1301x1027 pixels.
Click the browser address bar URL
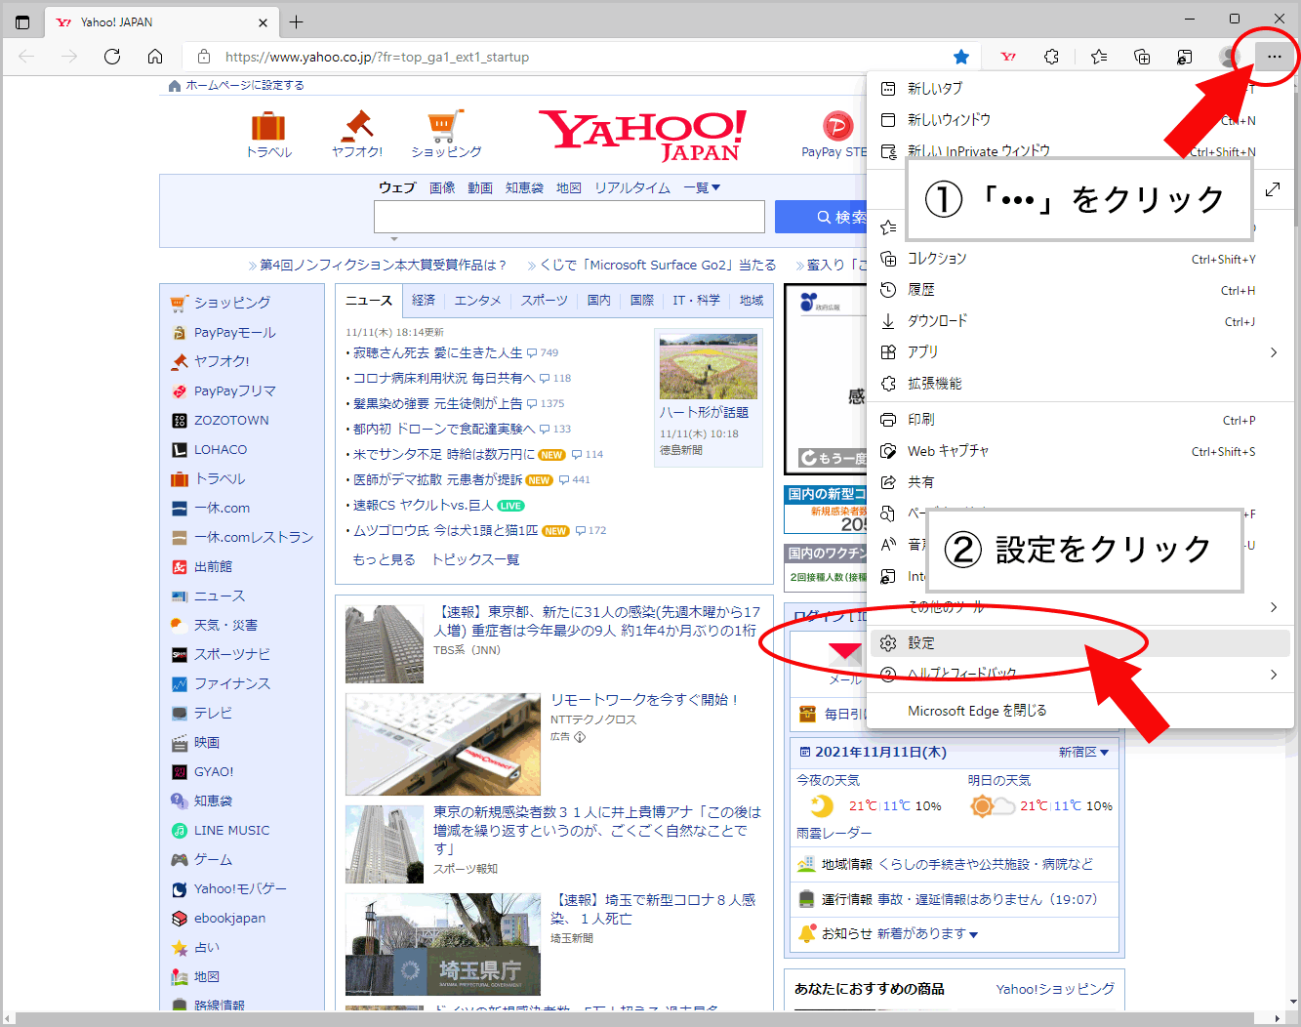(x=377, y=57)
